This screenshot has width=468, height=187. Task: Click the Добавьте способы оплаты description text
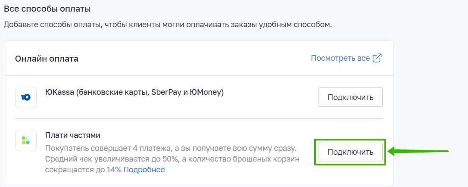coord(168,25)
